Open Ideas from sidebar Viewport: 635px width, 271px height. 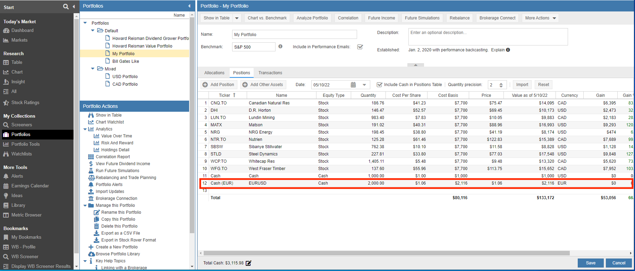click(x=17, y=196)
